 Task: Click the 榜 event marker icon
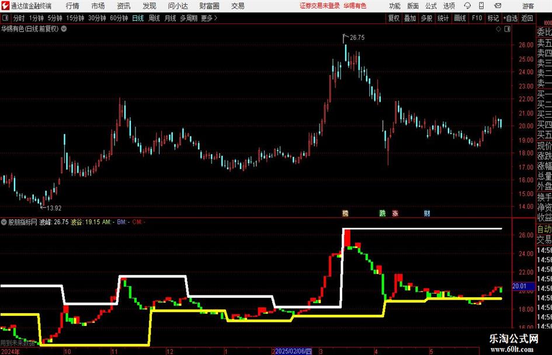345,213
